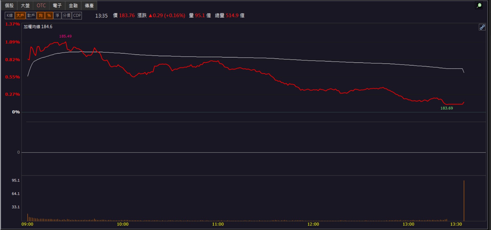This screenshot has width=491, height=230.
Task: Enable the 散戶 indicator
Action: (31, 16)
